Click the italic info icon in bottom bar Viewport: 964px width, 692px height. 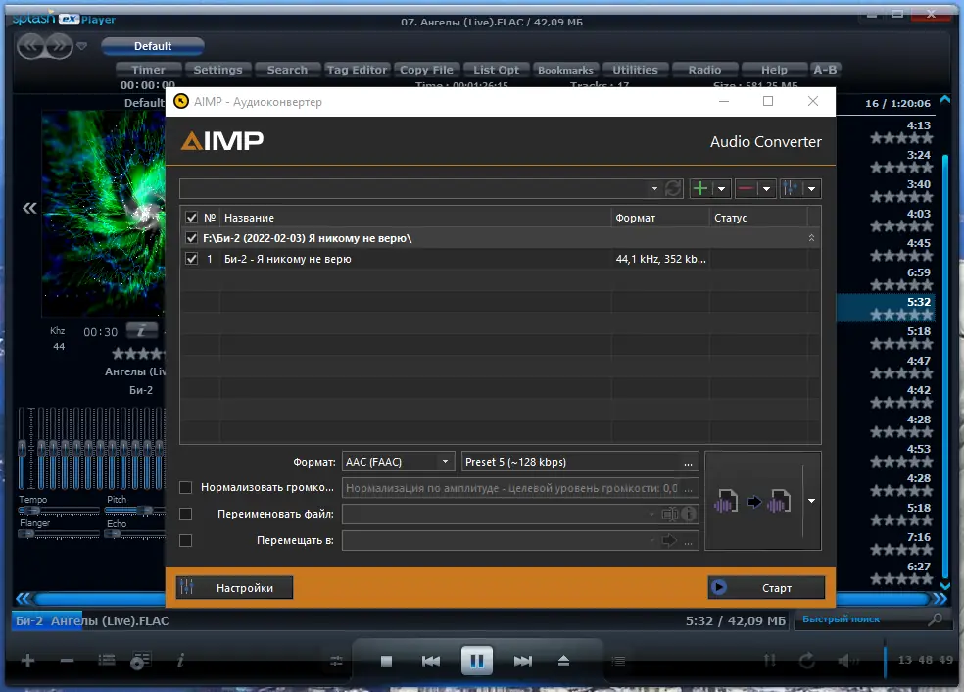point(180,661)
